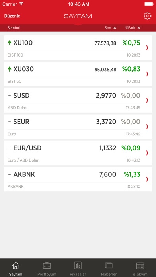The image size is (156, 277).
Task: Expand AKBNK row red chevron
Action: coord(147,179)
